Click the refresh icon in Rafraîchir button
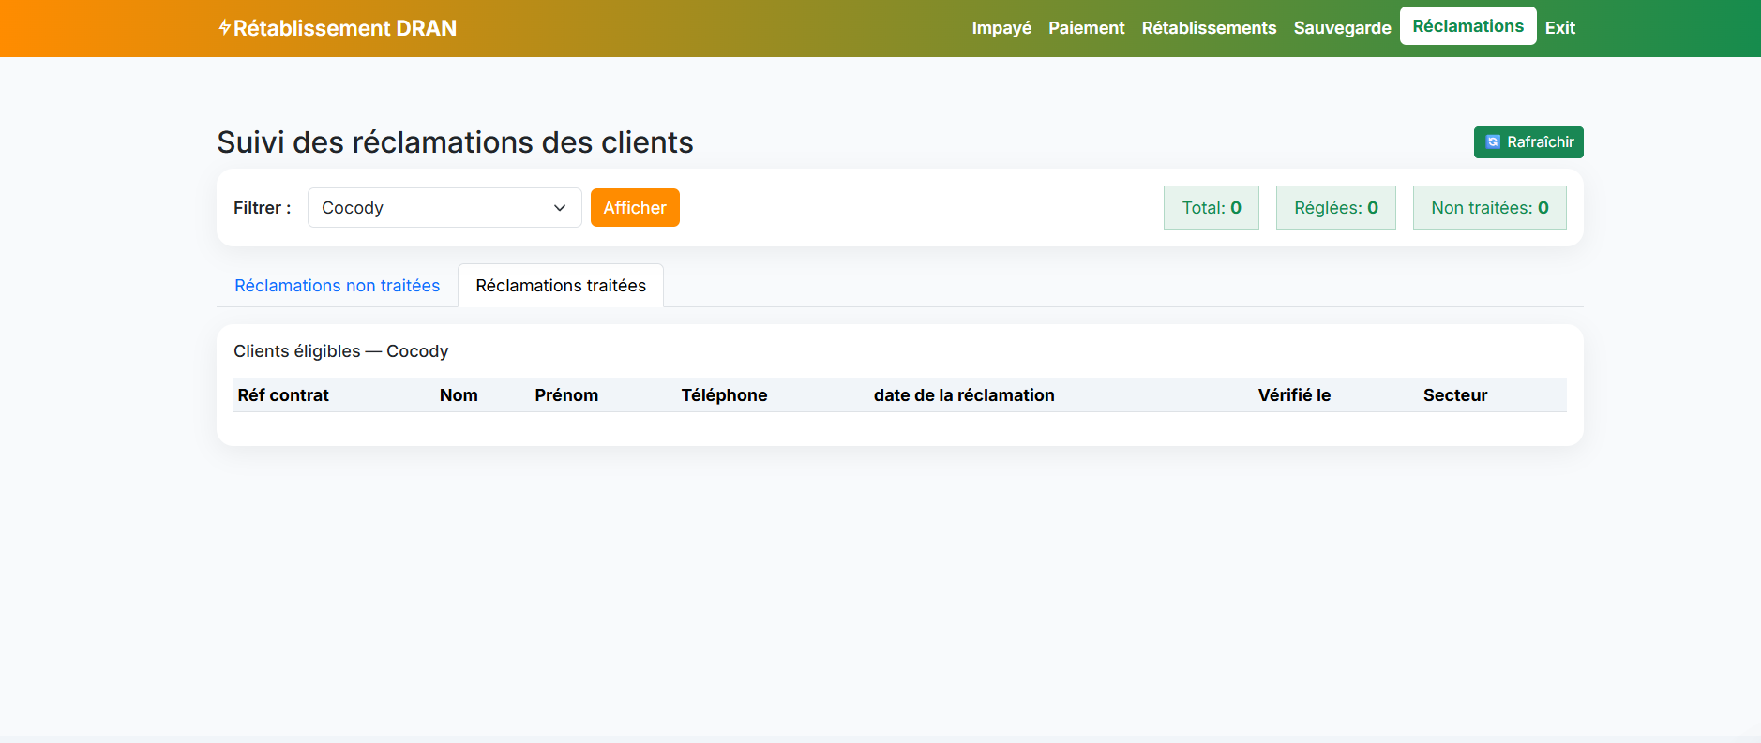The height and width of the screenshot is (743, 1761). click(1493, 142)
